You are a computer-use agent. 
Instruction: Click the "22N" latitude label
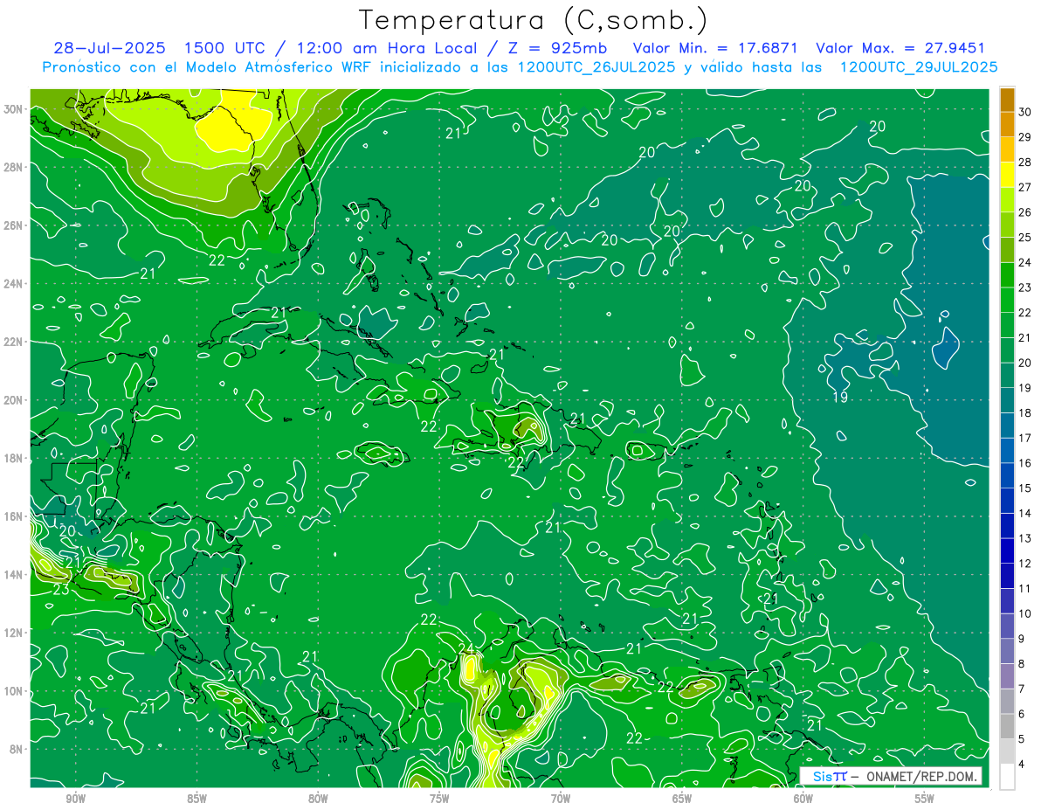[14, 342]
